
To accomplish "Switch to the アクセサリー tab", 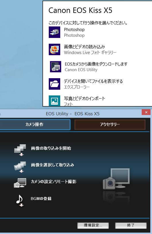I will [110, 124].
